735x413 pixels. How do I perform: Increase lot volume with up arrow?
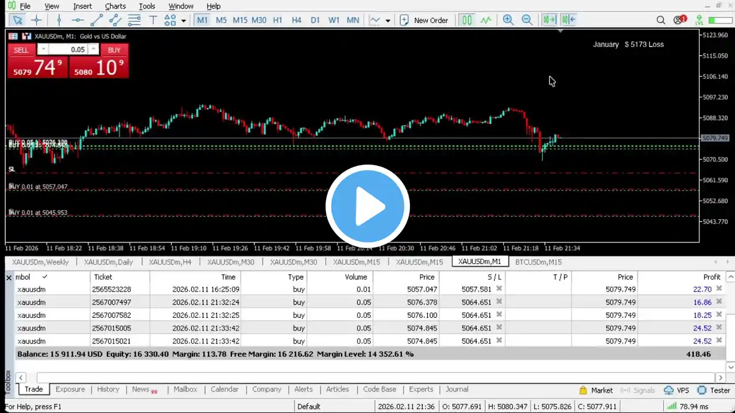(94, 50)
